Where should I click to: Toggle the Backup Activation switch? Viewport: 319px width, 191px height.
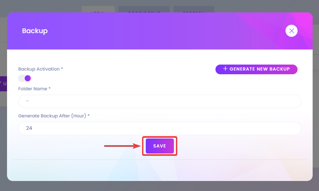[x=25, y=78]
